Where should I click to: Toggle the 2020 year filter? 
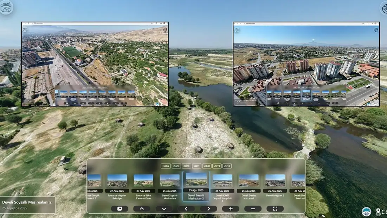pyautogui.click(x=206, y=166)
